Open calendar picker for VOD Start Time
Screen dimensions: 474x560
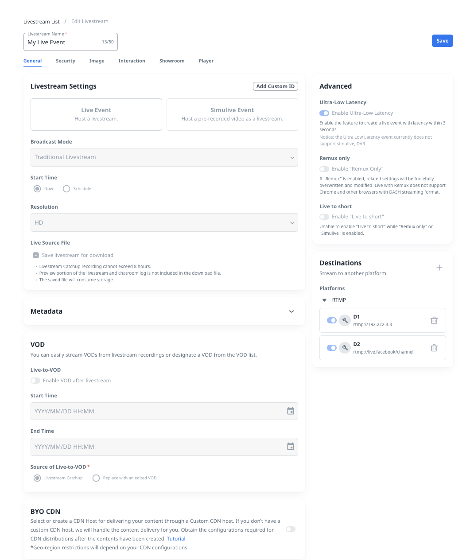[x=291, y=411]
